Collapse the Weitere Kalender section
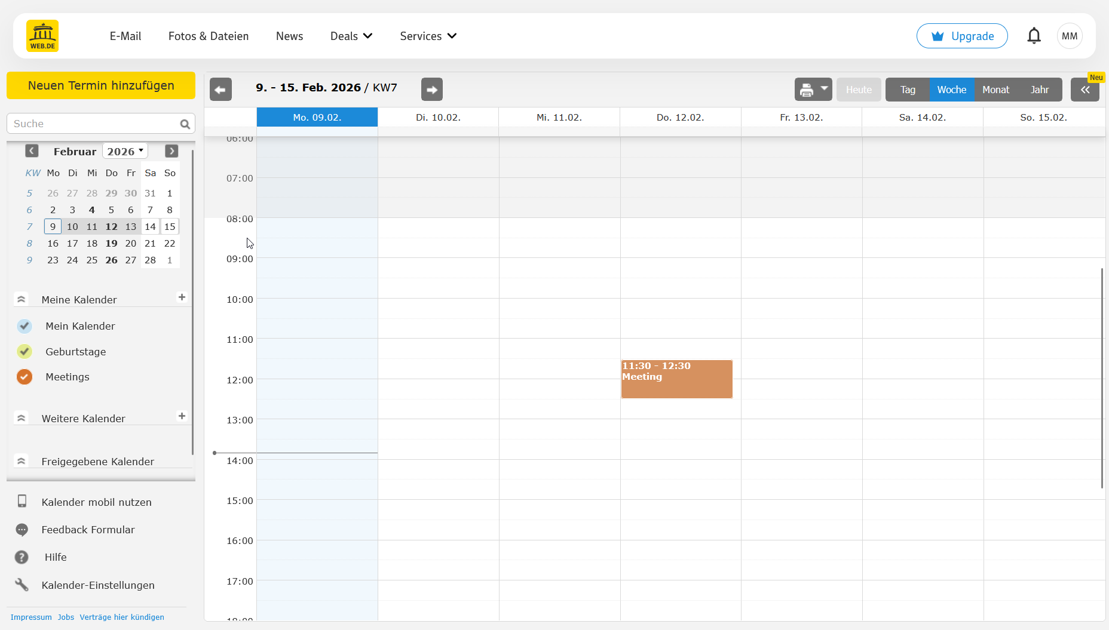 [x=22, y=418]
